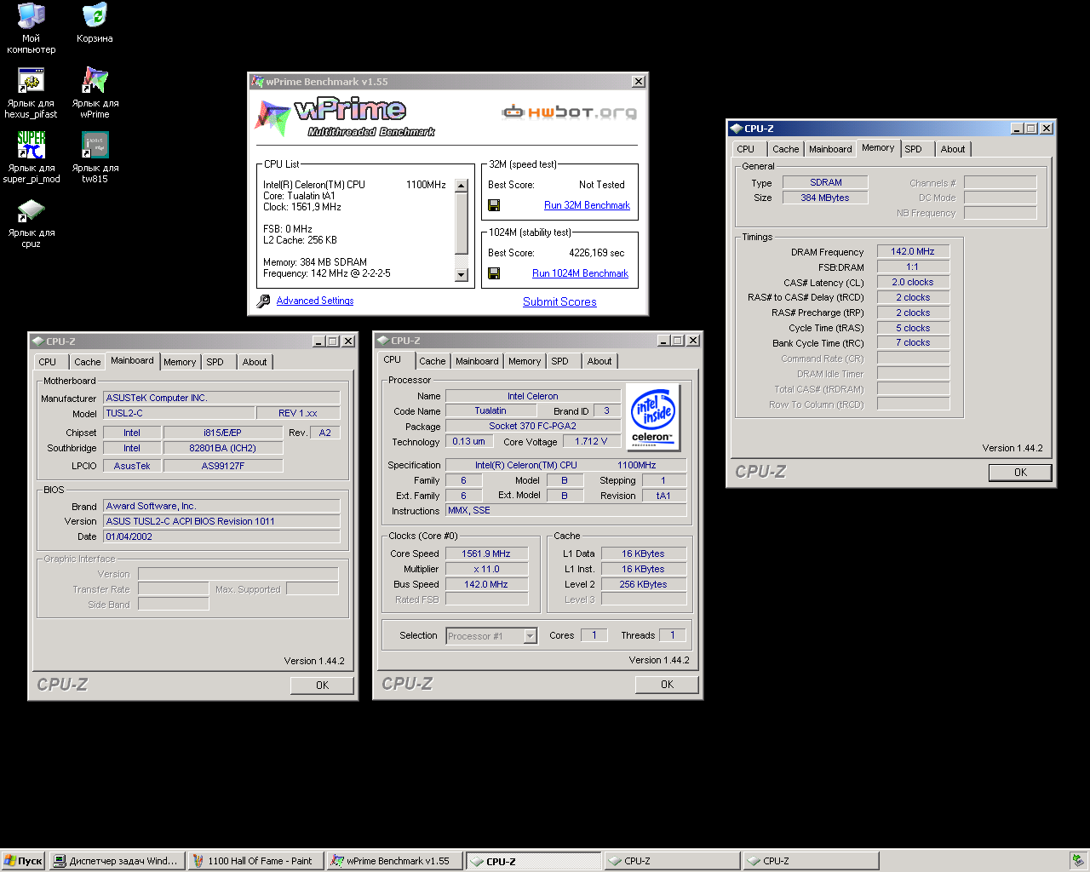Switch to Memory tab in middle CPU-Z window

coord(525,361)
